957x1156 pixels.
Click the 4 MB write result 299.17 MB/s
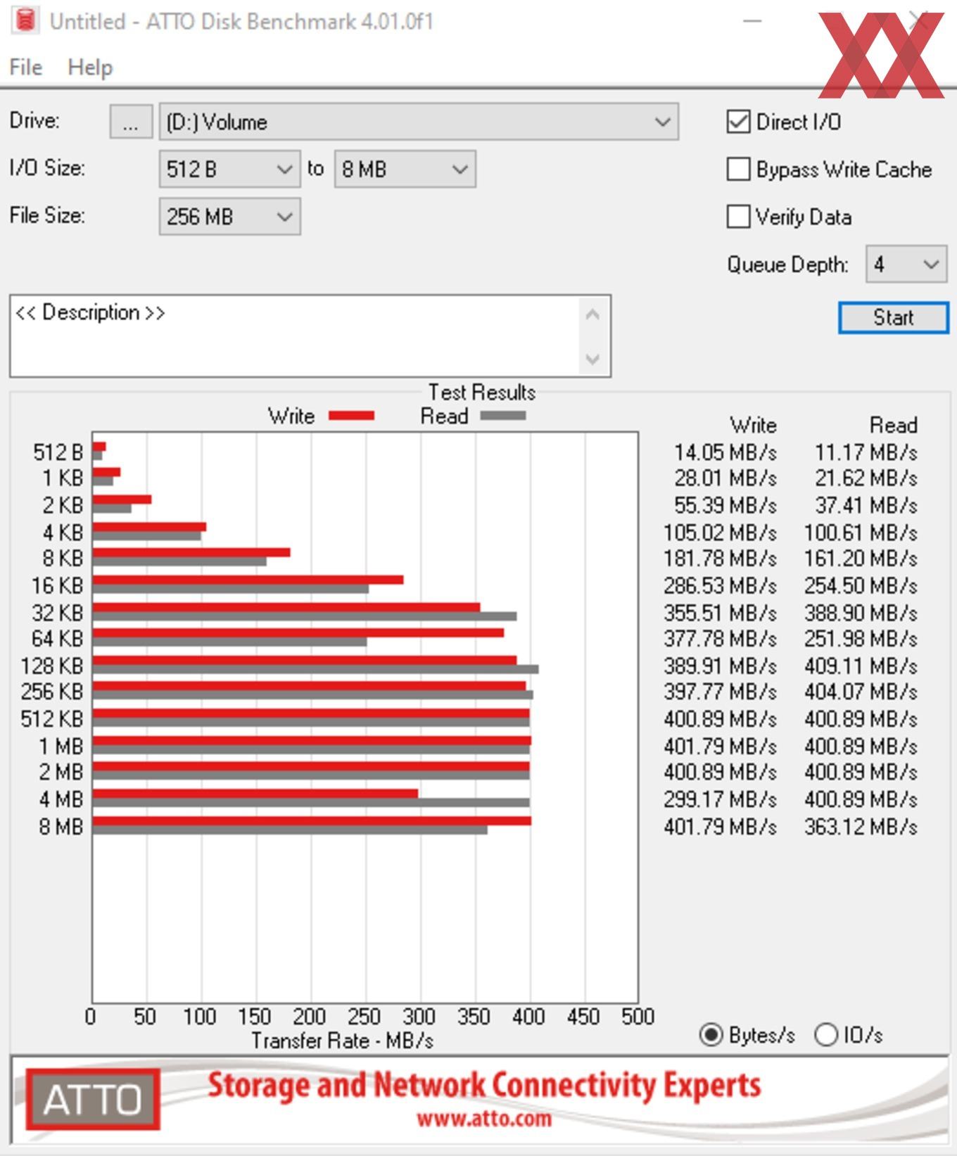720,799
